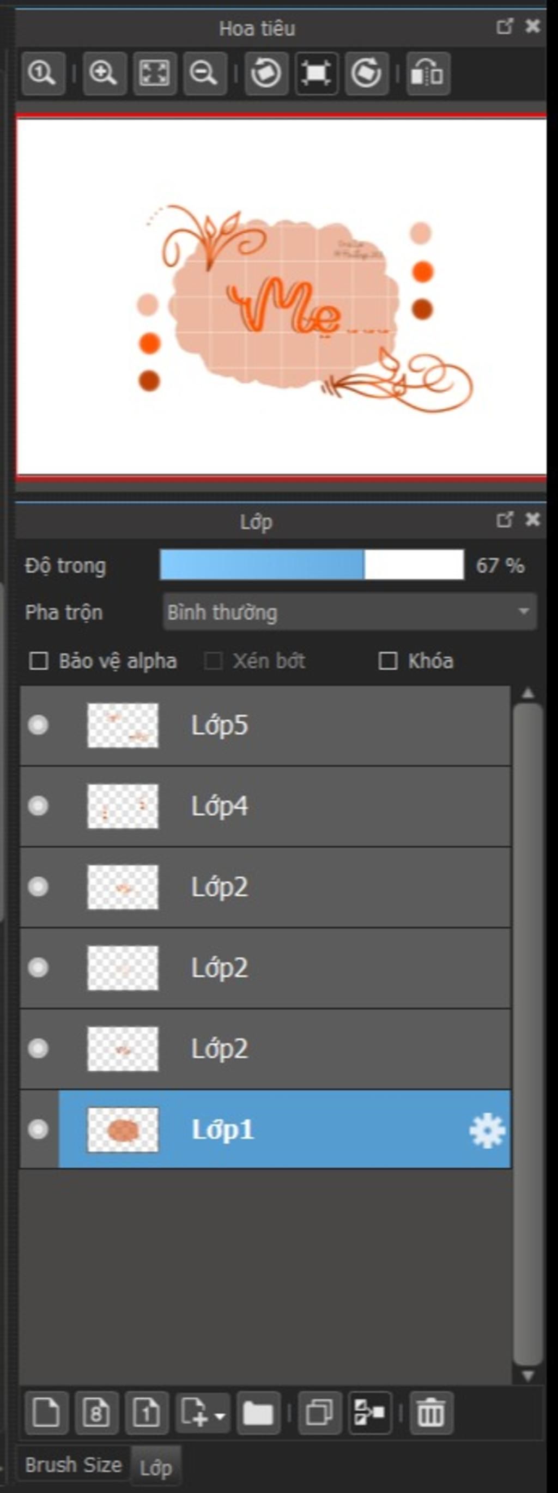Open settings gear for Lớp1
Screen dimensions: 558x1493
tap(487, 1130)
